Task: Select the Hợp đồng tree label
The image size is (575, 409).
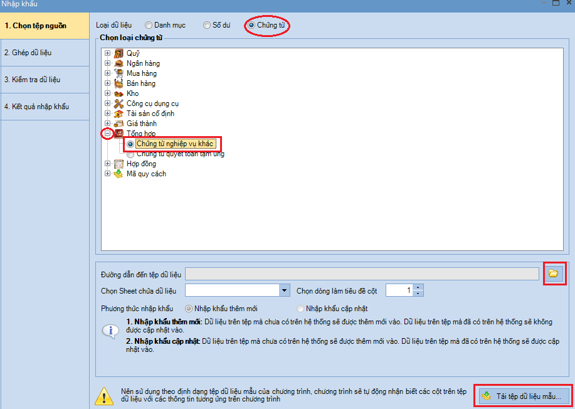Action: pos(141,164)
